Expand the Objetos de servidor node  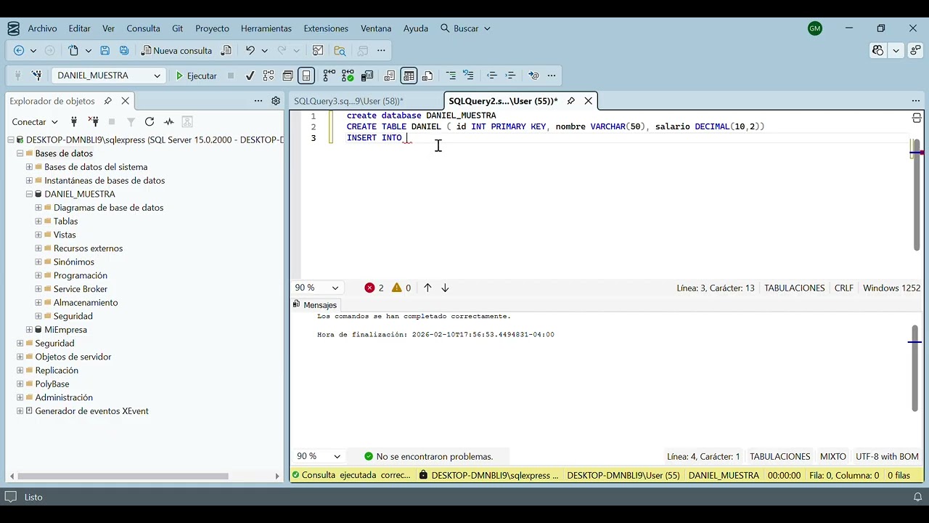pyautogui.click(x=20, y=357)
